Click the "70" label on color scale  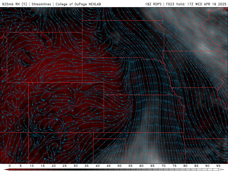tap(163, 166)
